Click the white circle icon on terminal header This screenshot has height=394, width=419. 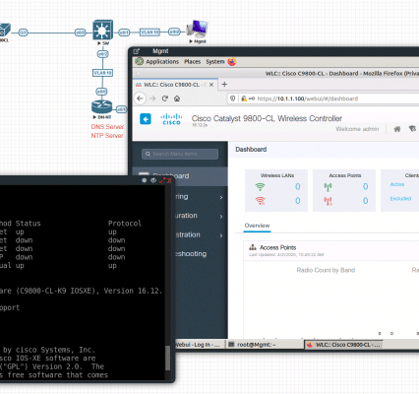[x=144, y=180]
